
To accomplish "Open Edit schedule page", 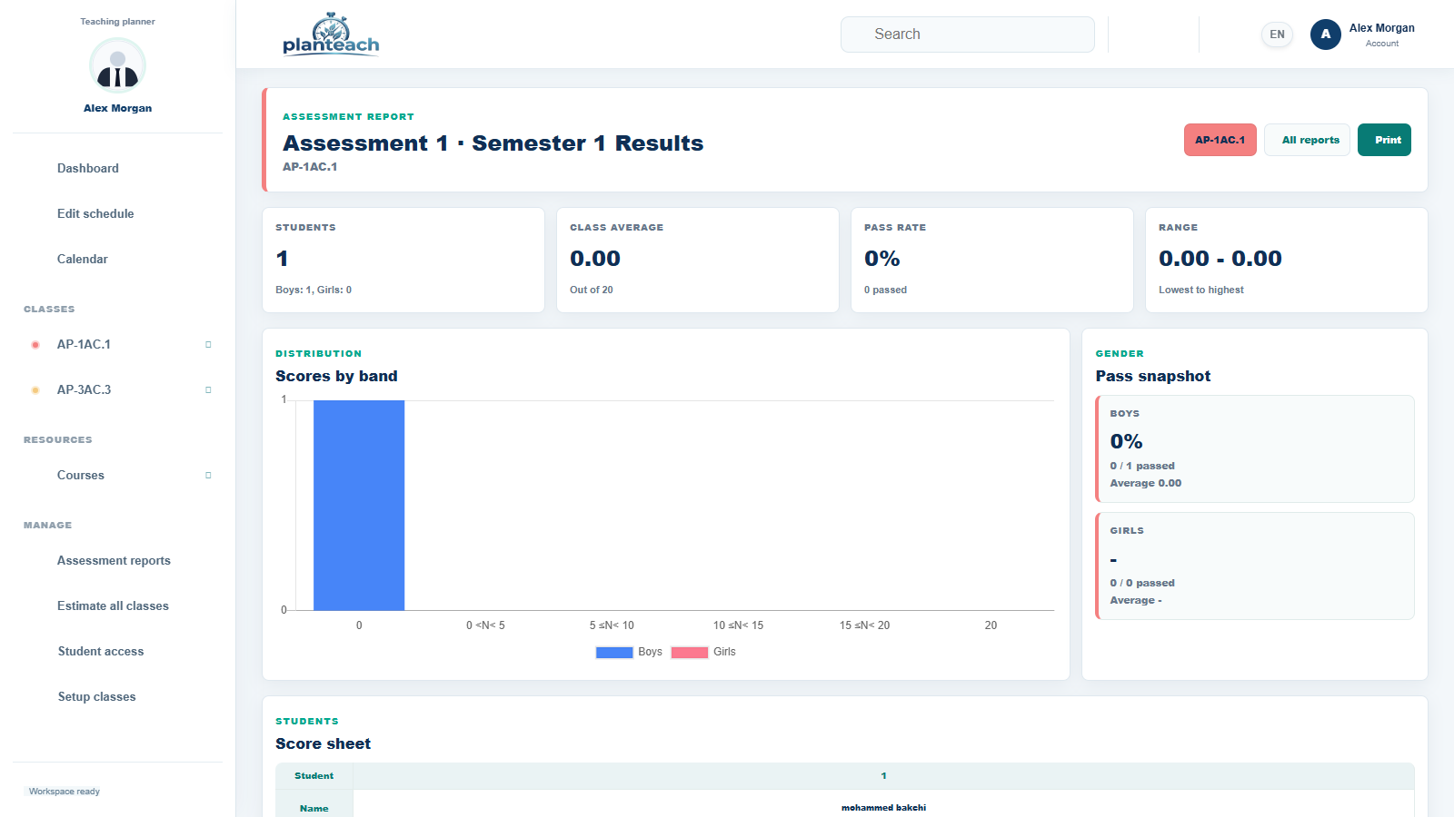I will [95, 213].
